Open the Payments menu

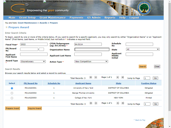pyautogui.click(x=76, y=18)
